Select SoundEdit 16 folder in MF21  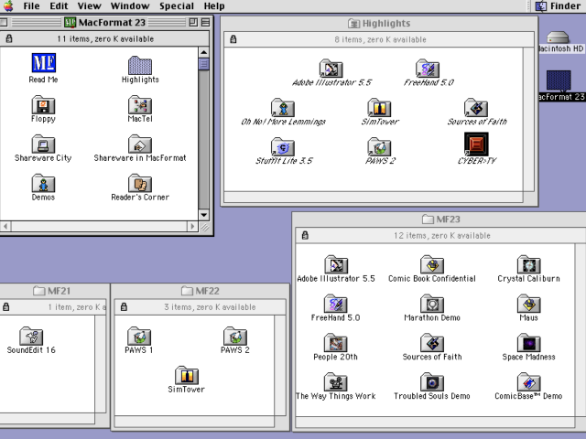(x=31, y=336)
